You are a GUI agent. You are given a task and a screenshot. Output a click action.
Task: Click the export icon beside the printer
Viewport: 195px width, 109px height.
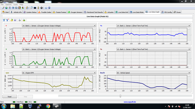click(x=24, y=20)
